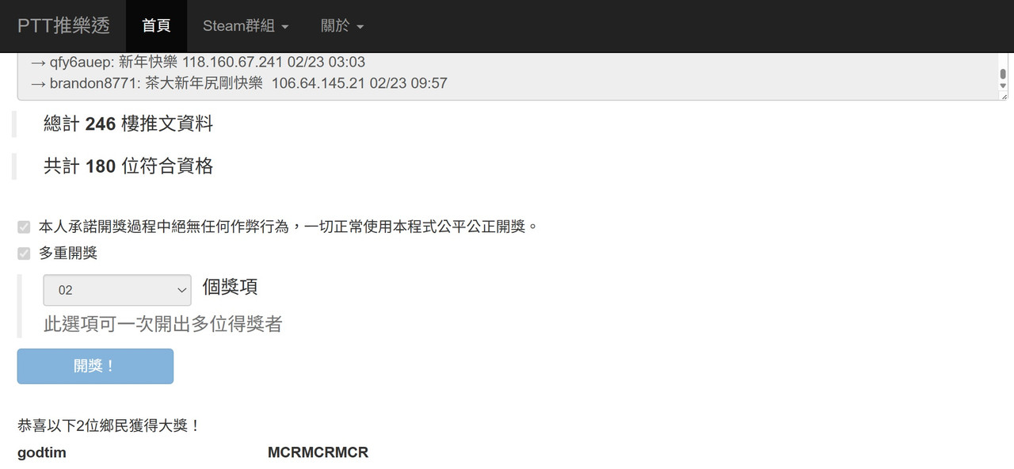Click the chevron arrow in the 02 select
The image size is (1014, 469).
(x=181, y=290)
